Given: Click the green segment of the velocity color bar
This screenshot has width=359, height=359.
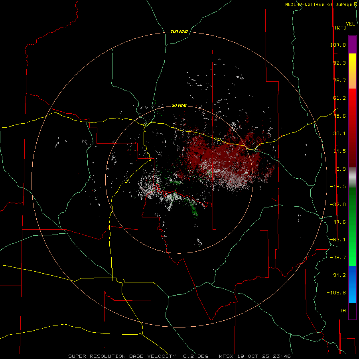Looking at the screenshot, I should click(x=352, y=227).
